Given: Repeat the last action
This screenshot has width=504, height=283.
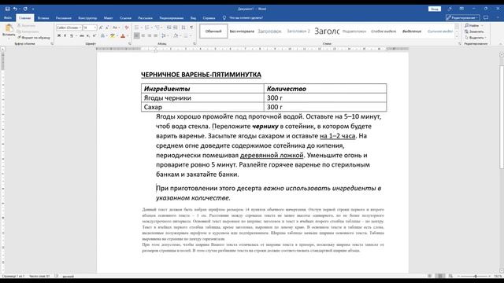Looking at the screenshot, I should (x=25, y=9).
